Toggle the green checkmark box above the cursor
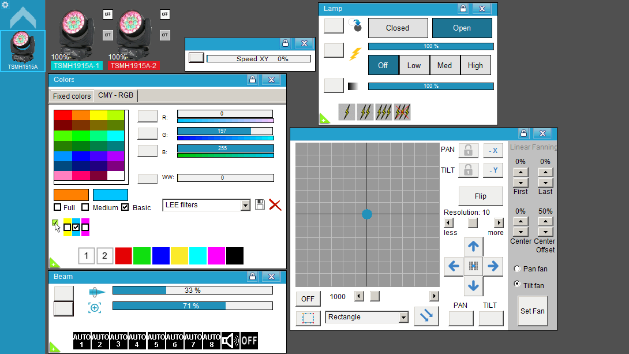Screen dimensions: 629x354 (x=55, y=222)
